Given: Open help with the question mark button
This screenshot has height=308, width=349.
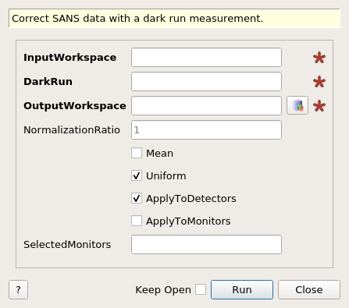Looking at the screenshot, I should point(18,289).
